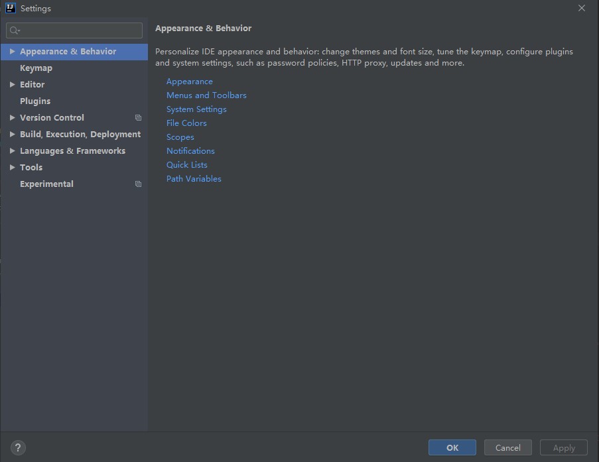Expand the Tools section arrow
This screenshot has width=599, height=462.
[12, 168]
